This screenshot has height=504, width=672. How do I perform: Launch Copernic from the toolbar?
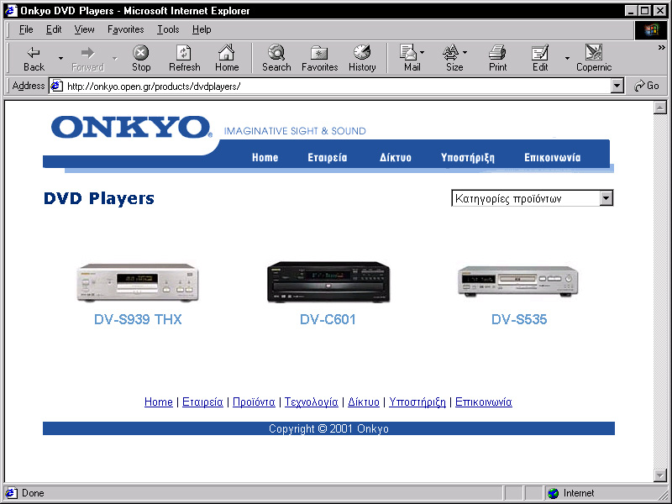pos(594,58)
